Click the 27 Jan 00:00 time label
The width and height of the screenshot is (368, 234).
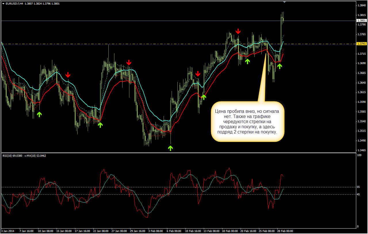pyautogui.click(x=119, y=231)
